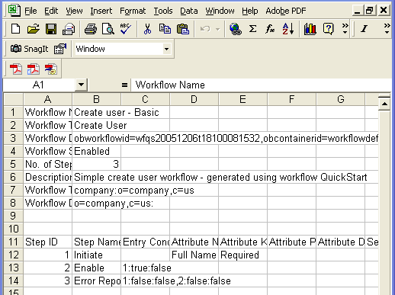Image resolution: width=395 pixels, height=295 pixels.
Task: Open the SnagIt Window capture dropdown
Action: click(x=166, y=49)
